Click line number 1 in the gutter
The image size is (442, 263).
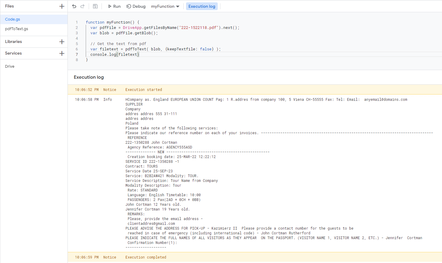[77, 22]
